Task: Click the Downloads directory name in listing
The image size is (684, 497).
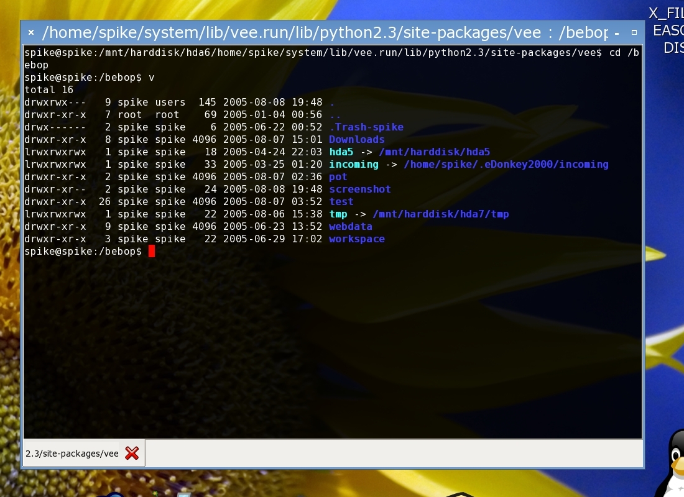Action: click(357, 140)
